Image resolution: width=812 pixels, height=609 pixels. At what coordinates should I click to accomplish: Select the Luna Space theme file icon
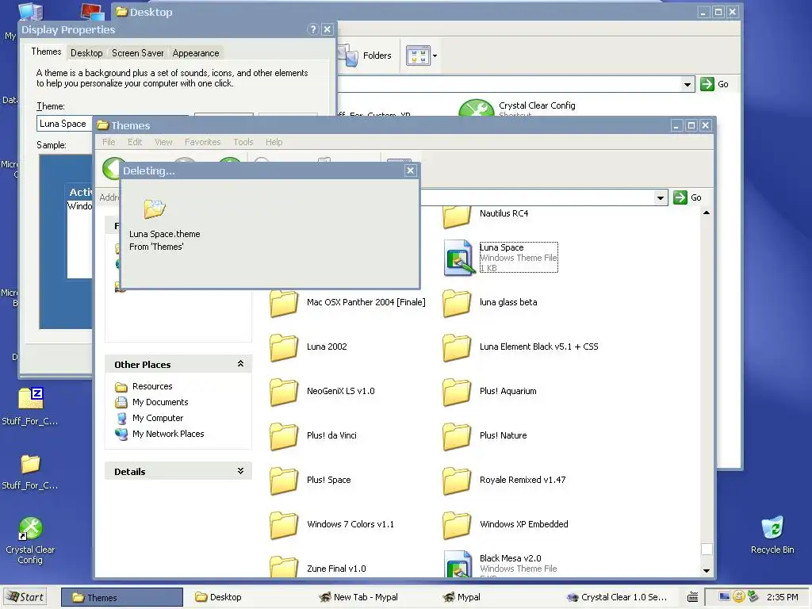point(458,257)
